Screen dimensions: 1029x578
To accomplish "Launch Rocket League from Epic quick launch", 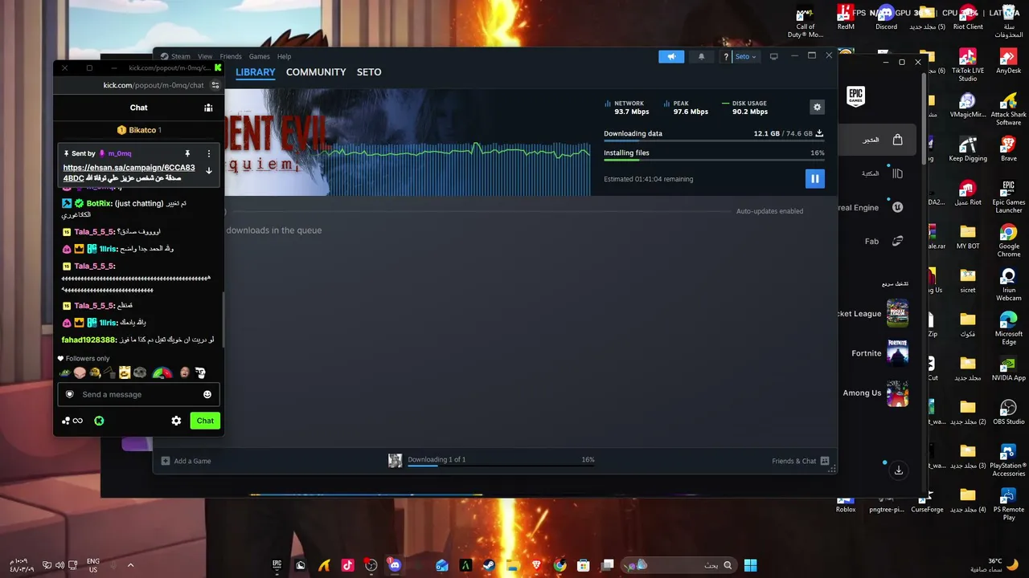I will [873, 314].
